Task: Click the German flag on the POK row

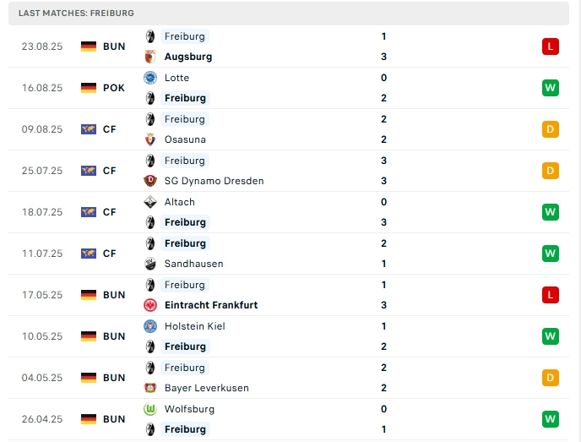Action: point(89,88)
